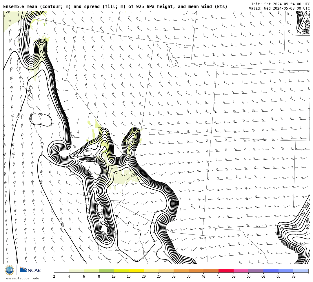Pick the purple 55–60 color bar segment
313x282 pixels.
point(256,271)
